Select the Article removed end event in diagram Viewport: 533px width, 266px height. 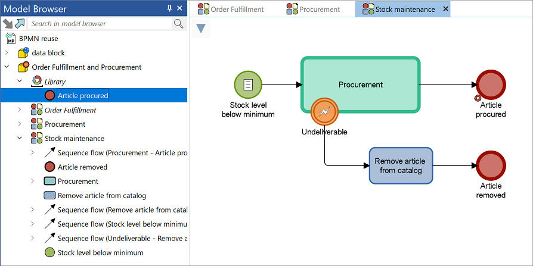[x=491, y=165]
